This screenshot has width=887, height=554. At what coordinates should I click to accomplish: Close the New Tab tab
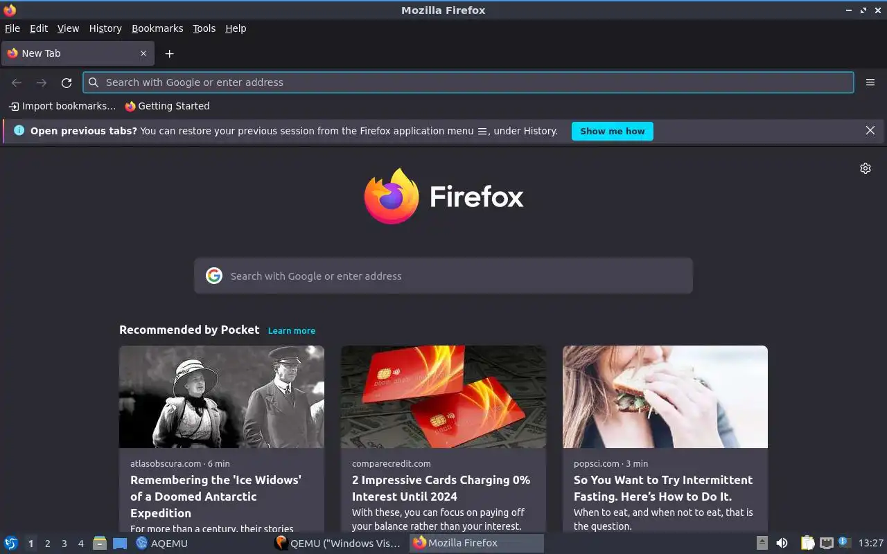coord(143,53)
